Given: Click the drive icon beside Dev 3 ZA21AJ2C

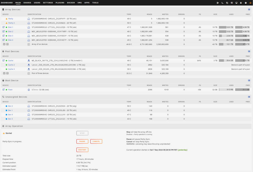Looking at the screenshot, I should 29,119.
